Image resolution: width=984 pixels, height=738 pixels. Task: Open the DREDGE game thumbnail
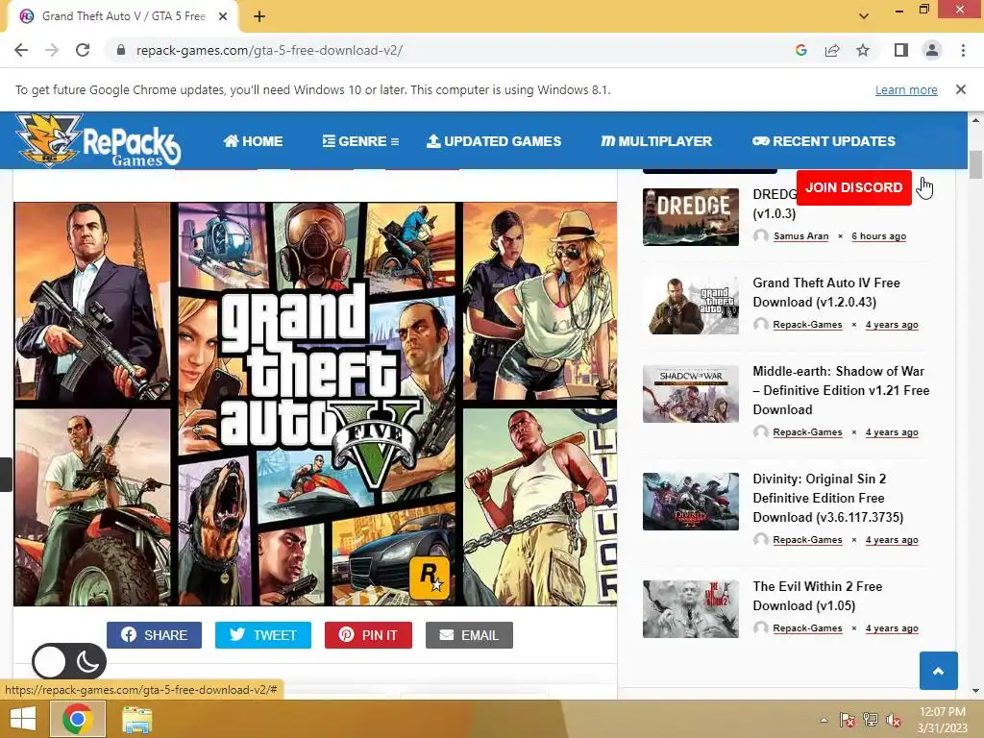pos(690,217)
